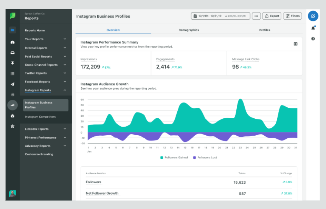Open the compose pencil icon button
Image resolution: width=326 pixels, height=209 pixels.
coord(313,16)
